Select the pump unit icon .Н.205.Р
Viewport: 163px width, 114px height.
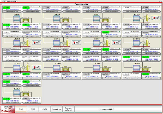point(22,43)
